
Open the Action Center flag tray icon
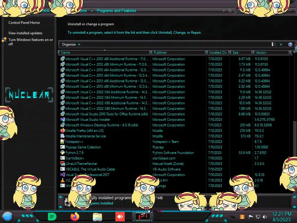251,217
